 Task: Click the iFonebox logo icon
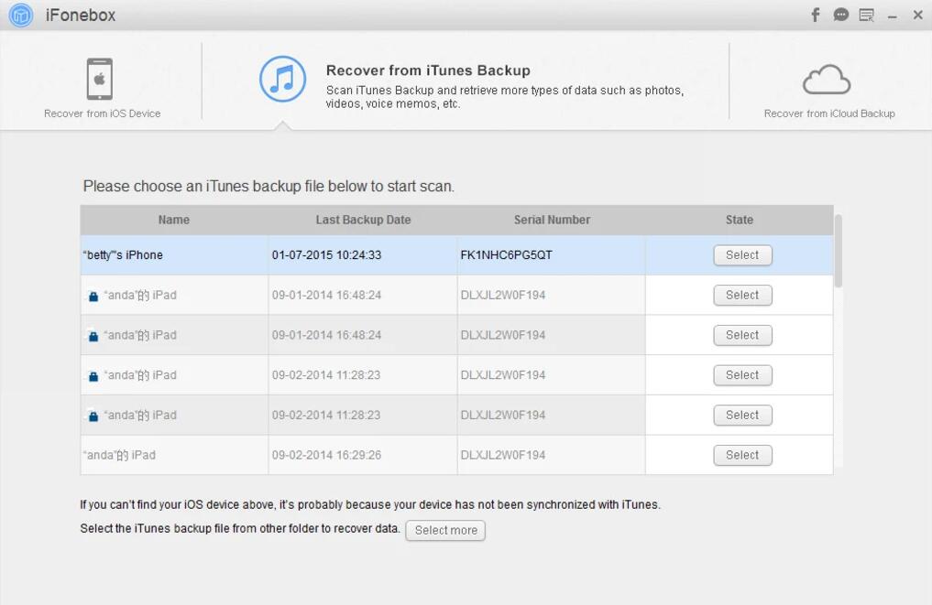pos(21,15)
